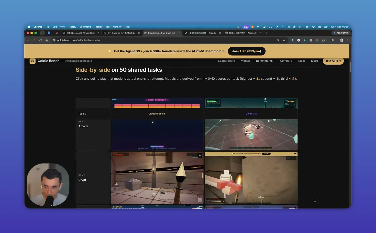
Task: Open the Compare nav link
Action: (286, 61)
